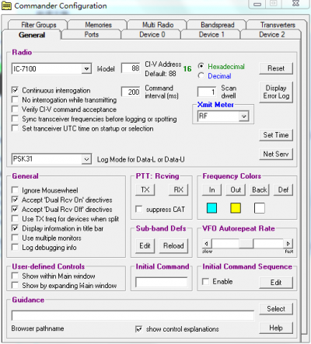Viewport: 311px width, 344px height.
Task: Check suppress CAT option
Action: coord(139,209)
